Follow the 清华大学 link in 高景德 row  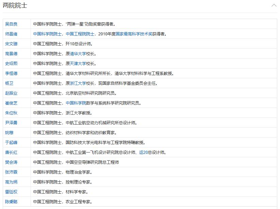tap(78, 54)
